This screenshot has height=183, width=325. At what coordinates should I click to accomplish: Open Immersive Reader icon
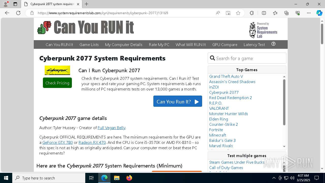click(x=228, y=13)
